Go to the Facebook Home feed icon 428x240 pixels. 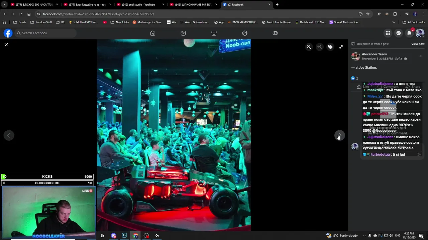(153, 33)
